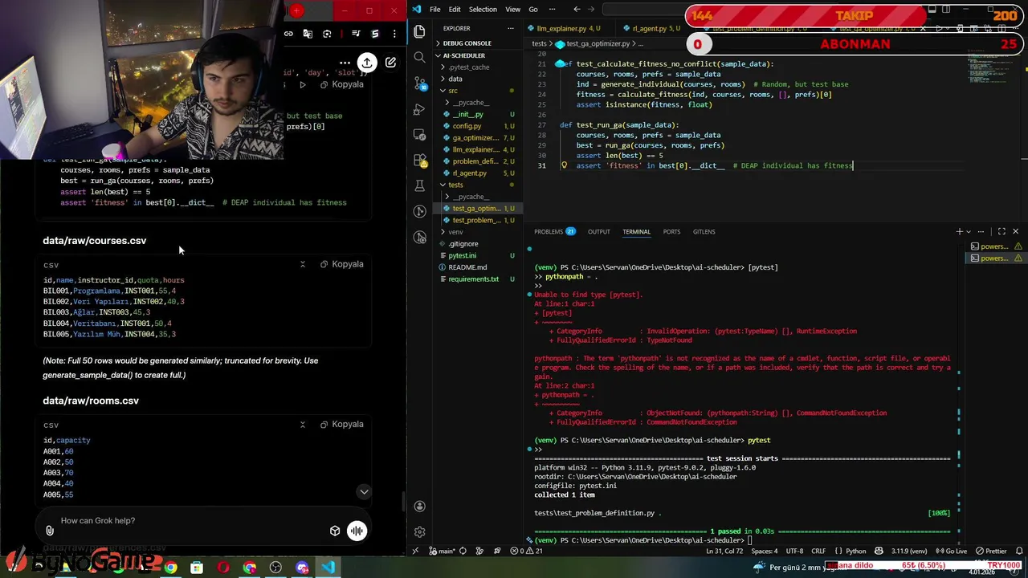The image size is (1028, 578).
Task: Open the Explorer view in activity bar
Action: [x=419, y=32]
